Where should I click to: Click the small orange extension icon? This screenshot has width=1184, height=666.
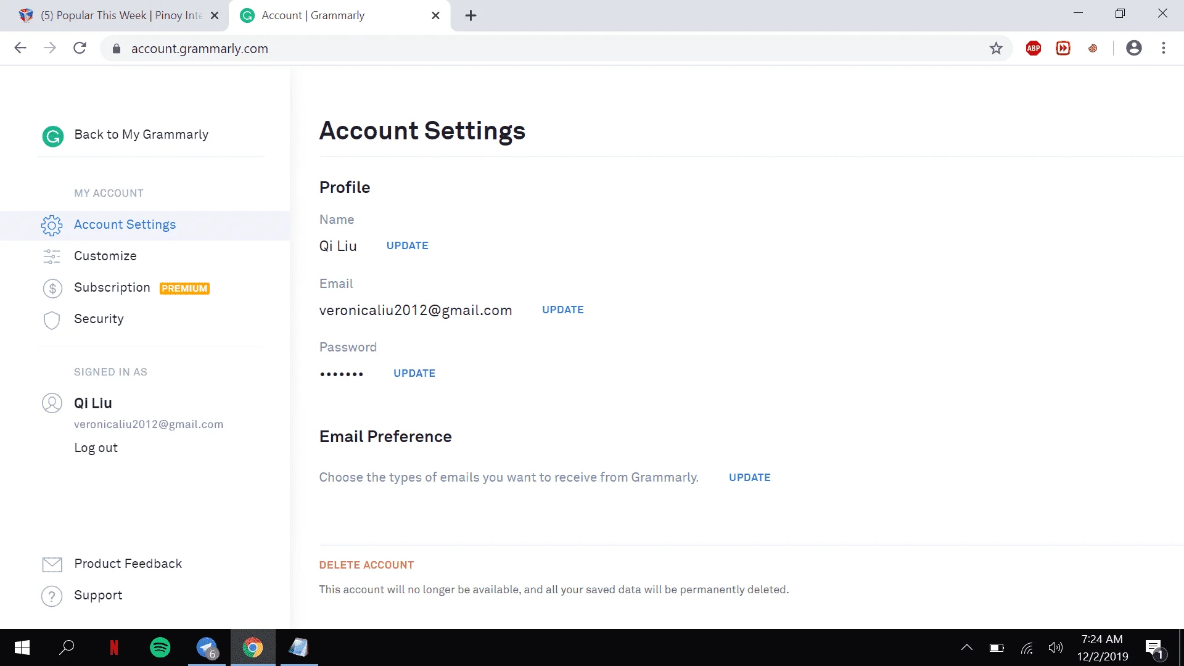tap(1093, 48)
